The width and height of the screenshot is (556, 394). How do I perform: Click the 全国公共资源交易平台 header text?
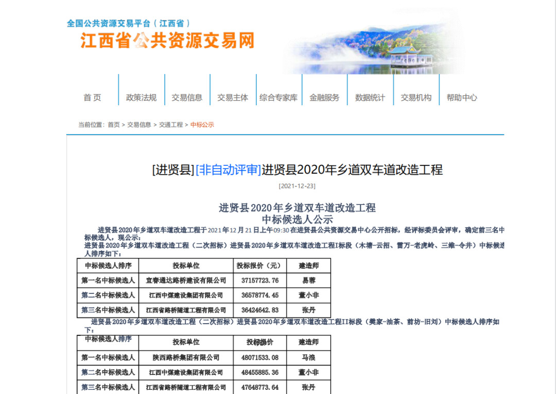(x=129, y=24)
